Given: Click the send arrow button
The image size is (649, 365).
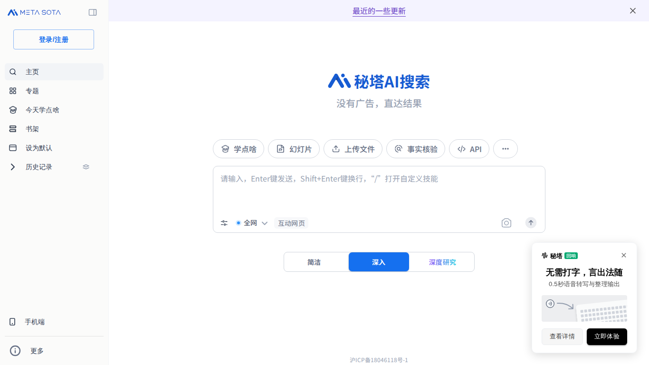Looking at the screenshot, I should pos(531,222).
